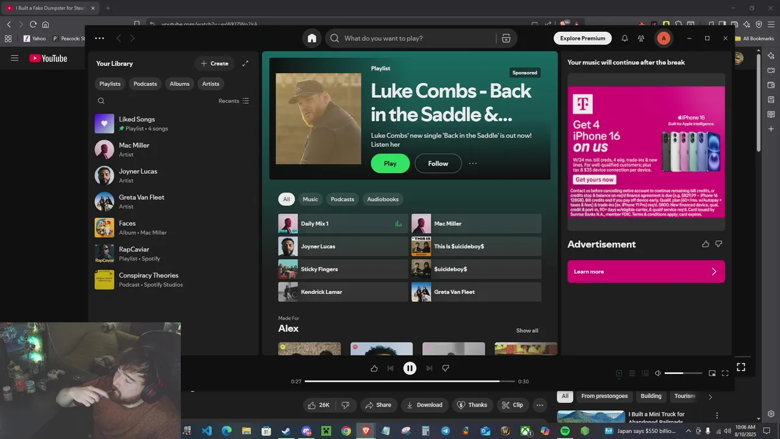
Task: Thumbs-down icon beside the Spotify player controls
Action: (x=445, y=368)
